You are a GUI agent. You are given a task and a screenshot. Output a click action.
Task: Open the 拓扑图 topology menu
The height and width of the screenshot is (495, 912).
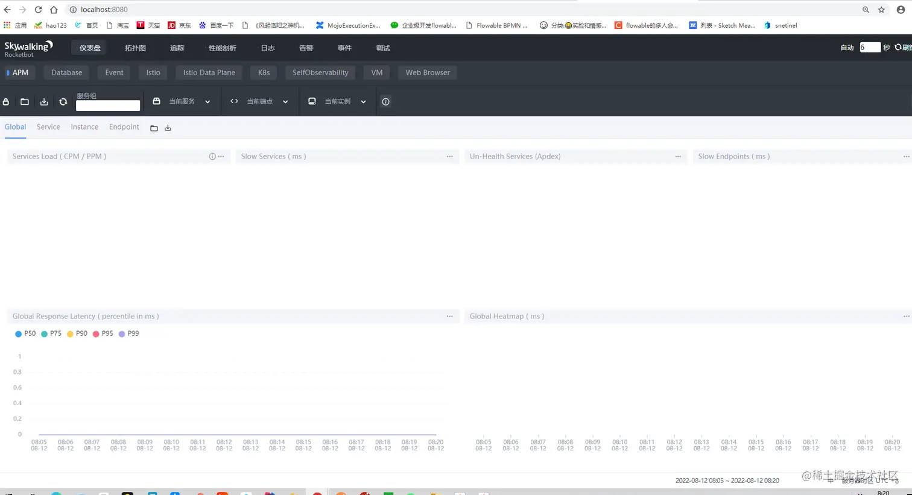[x=135, y=48]
